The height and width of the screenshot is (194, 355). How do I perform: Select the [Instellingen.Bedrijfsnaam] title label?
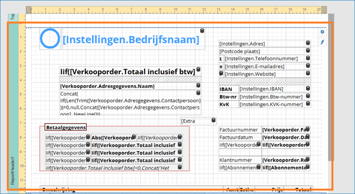click(134, 39)
